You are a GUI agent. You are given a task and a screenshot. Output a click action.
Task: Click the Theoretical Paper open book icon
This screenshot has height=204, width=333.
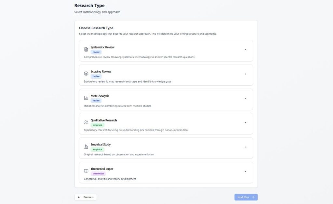point(86,171)
